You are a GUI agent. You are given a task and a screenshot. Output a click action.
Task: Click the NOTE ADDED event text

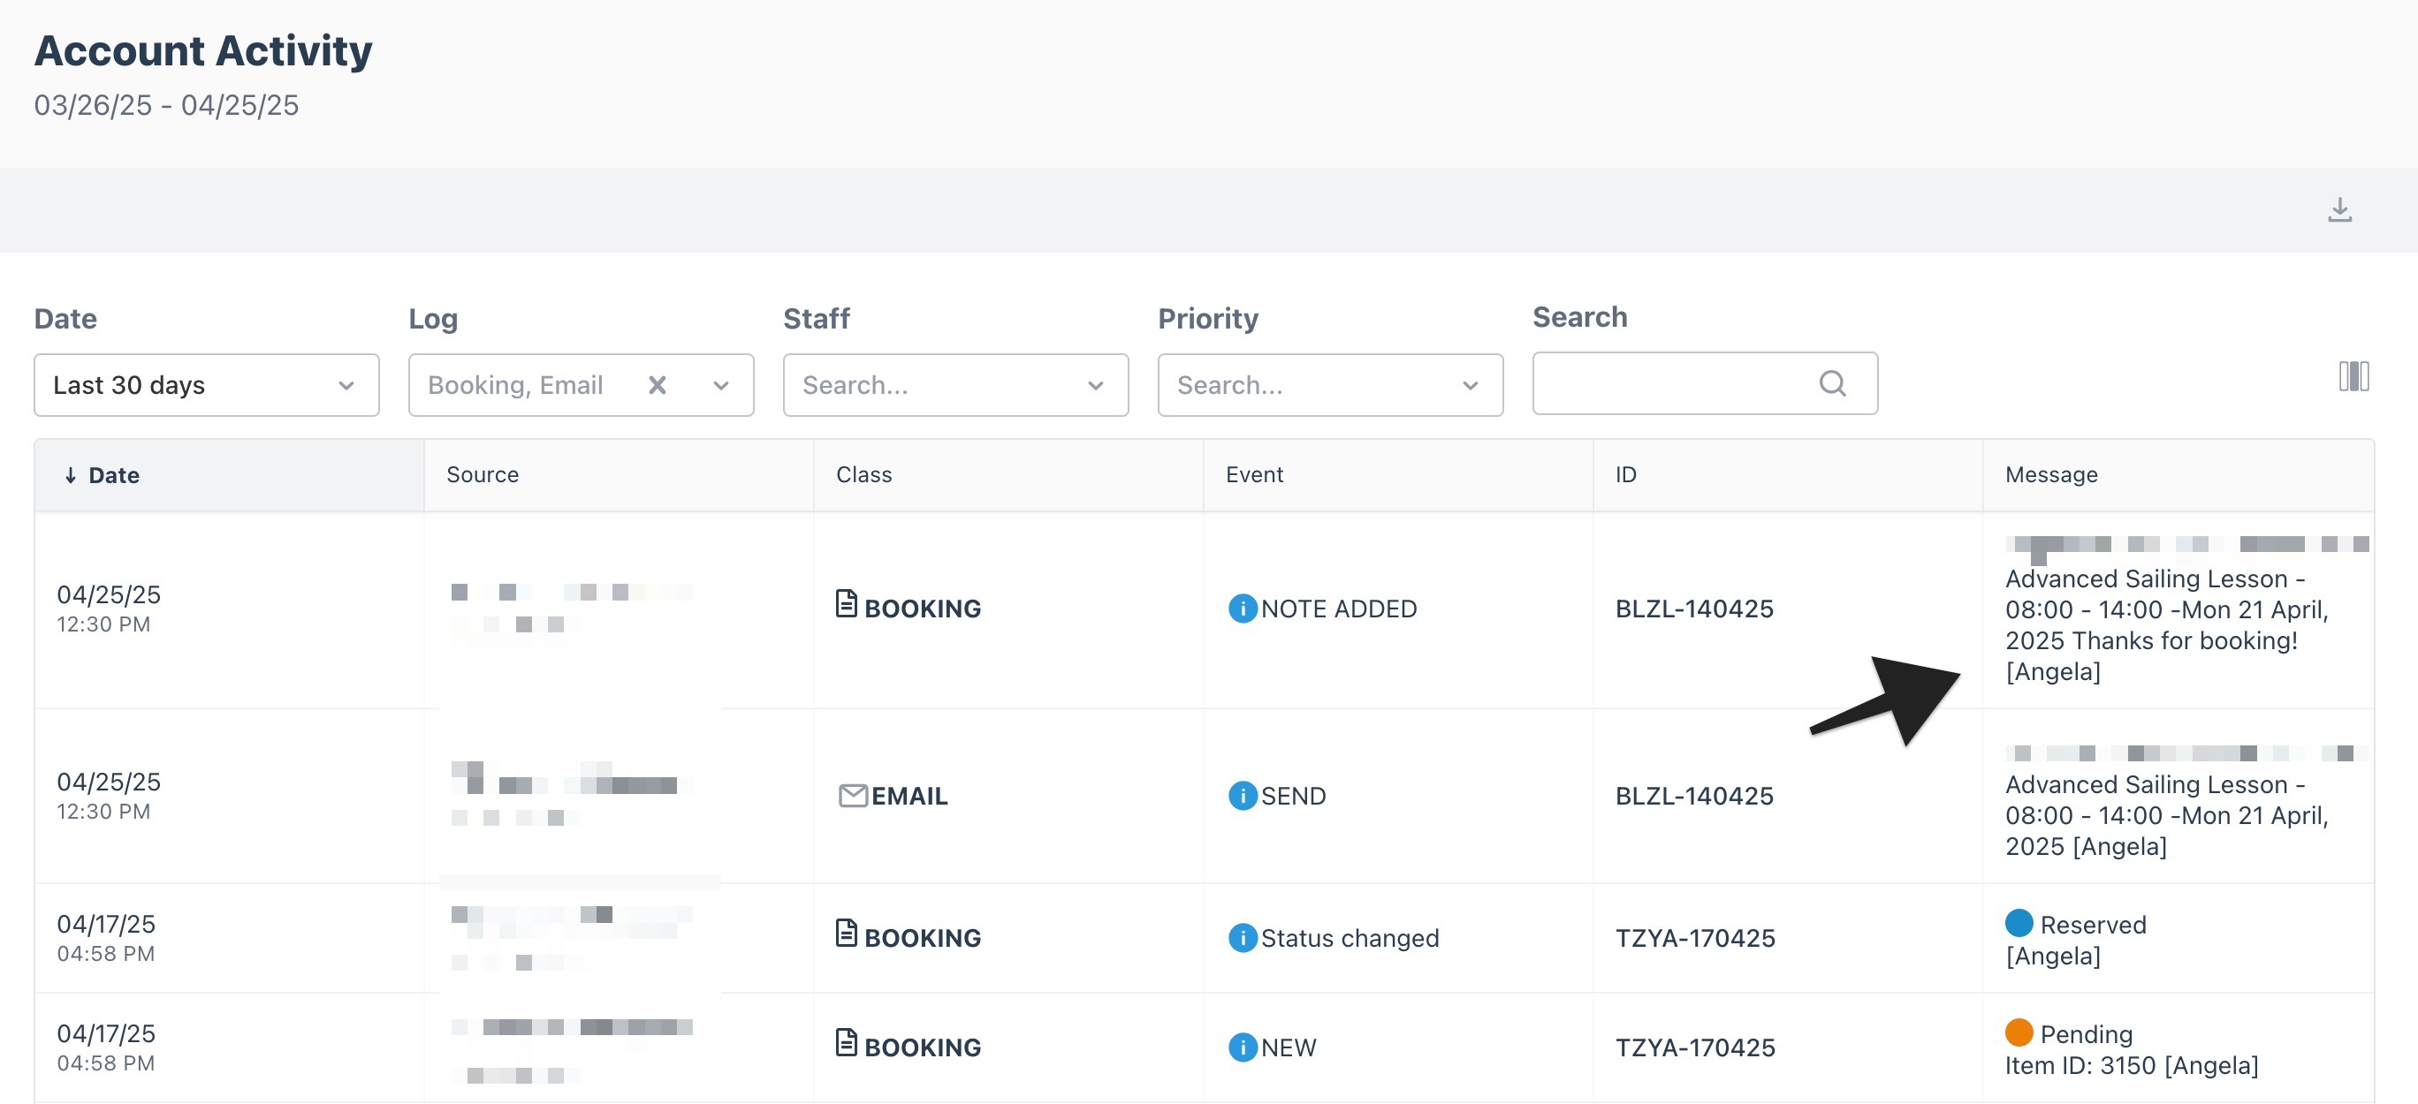(x=1339, y=609)
